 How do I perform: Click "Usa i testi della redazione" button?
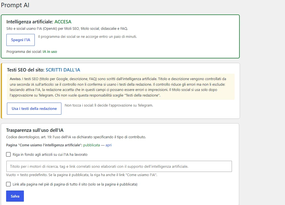pos(34,108)
